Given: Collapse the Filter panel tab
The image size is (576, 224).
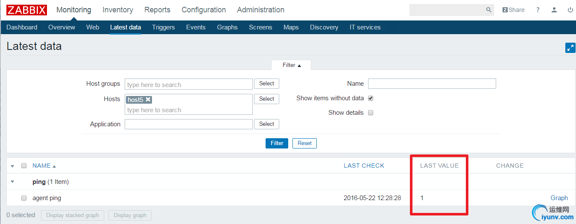Looking at the screenshot, I should 291,65.
